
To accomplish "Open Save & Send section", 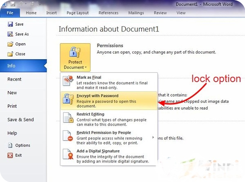I will point(21,120).
